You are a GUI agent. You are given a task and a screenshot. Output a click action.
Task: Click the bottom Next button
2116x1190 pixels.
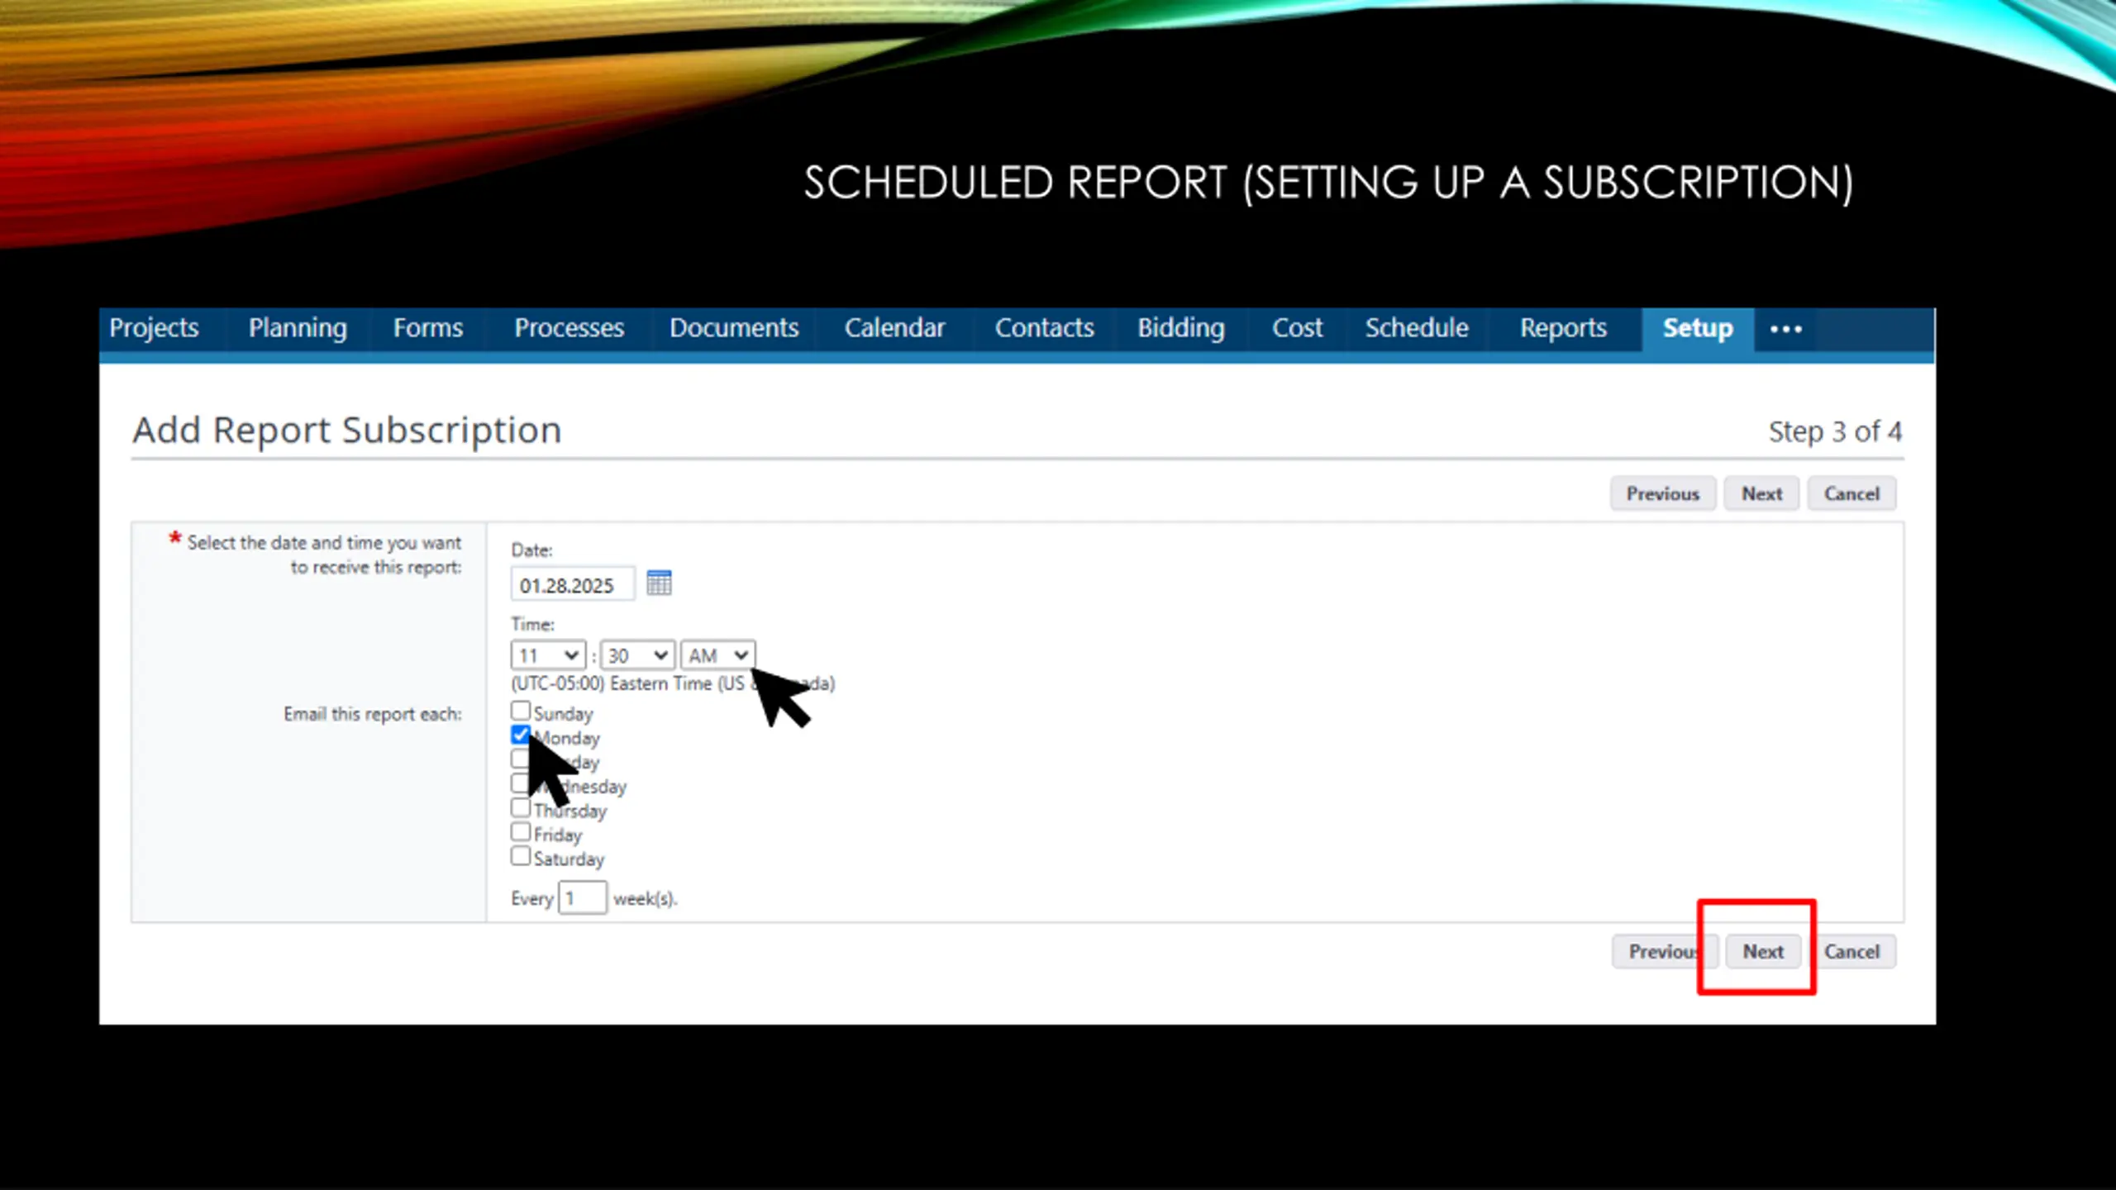(1762, 951)
